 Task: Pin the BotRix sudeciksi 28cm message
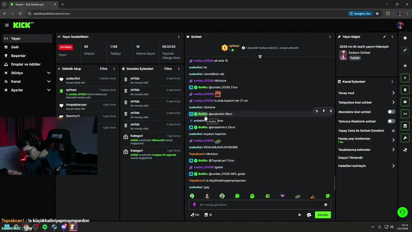pos(324,111)
